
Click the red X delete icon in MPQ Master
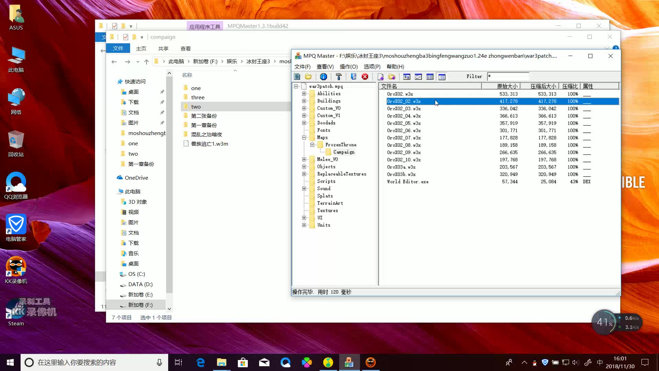(x=365, y=77)
